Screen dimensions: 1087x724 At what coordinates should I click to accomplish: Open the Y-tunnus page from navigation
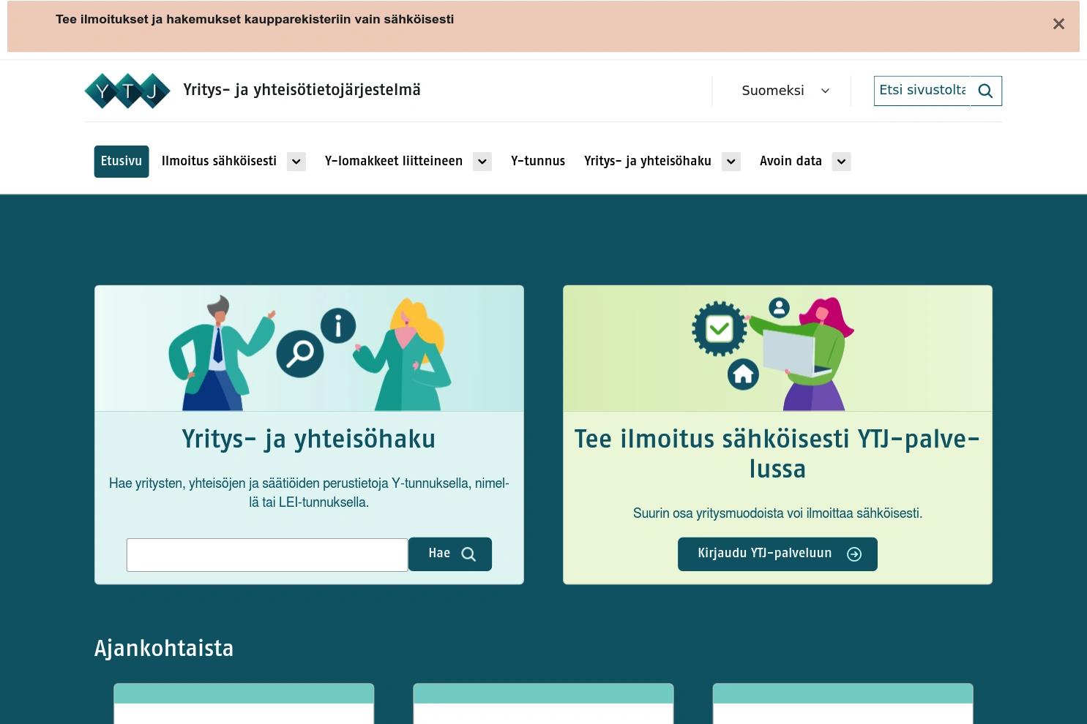(x=538, y=161)
